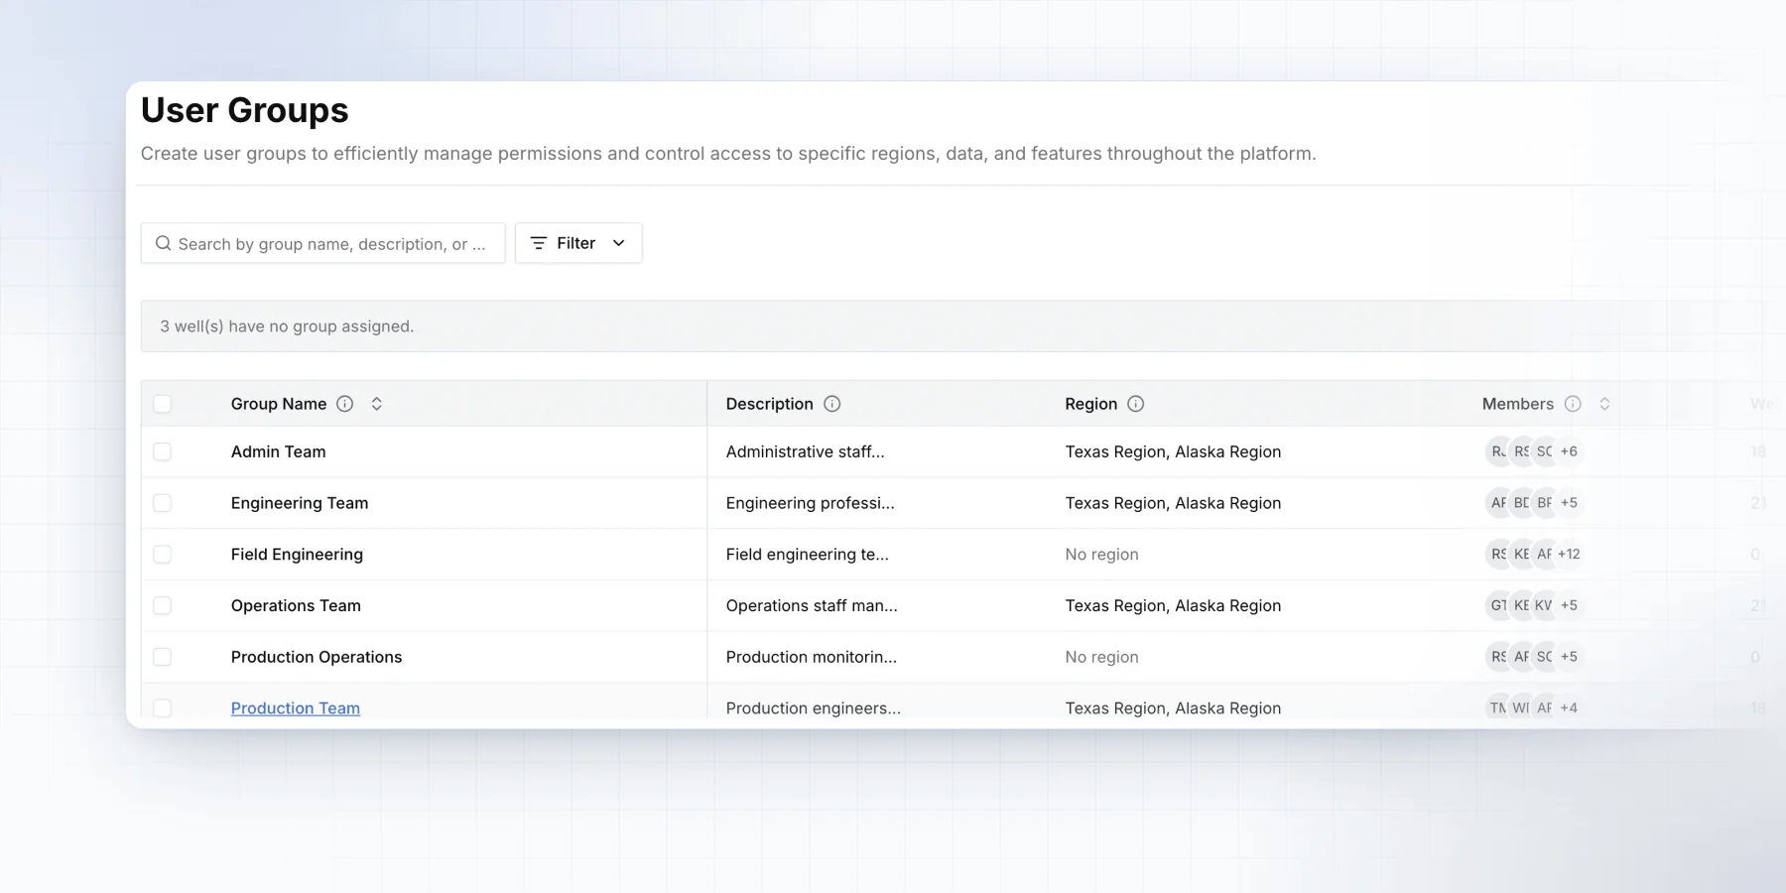The image size is (1786, 893).
Task: Click the filter lines icon
Action: pos(539,243)
